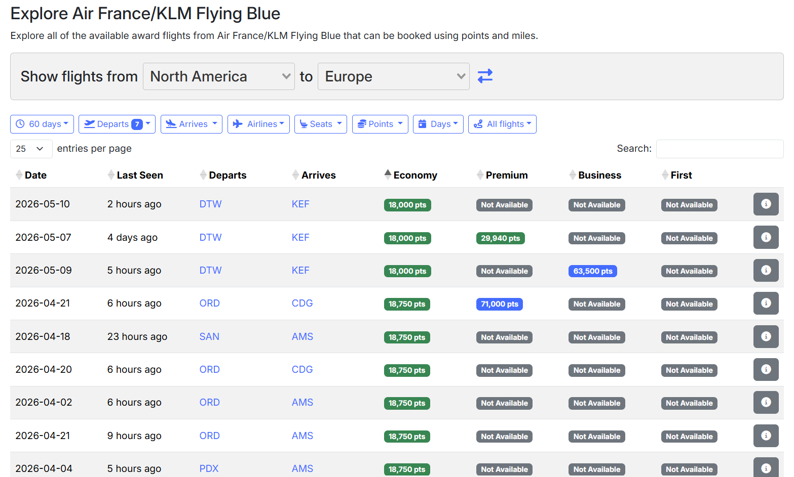Open the 60 days filter with clock icon
Viewport: 794px width, 477px height.
click(42, 124)
